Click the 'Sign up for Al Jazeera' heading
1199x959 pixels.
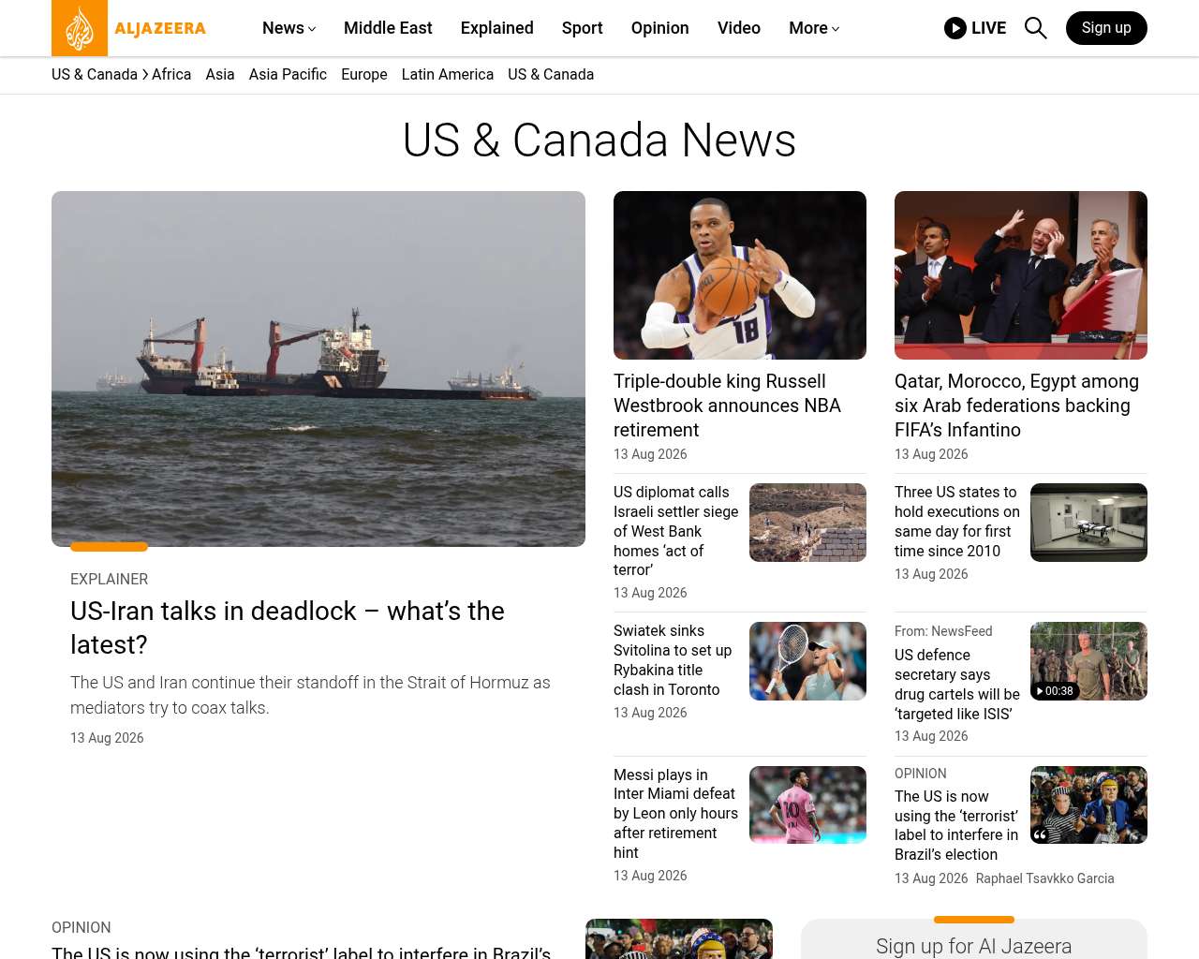pos(974,946)
